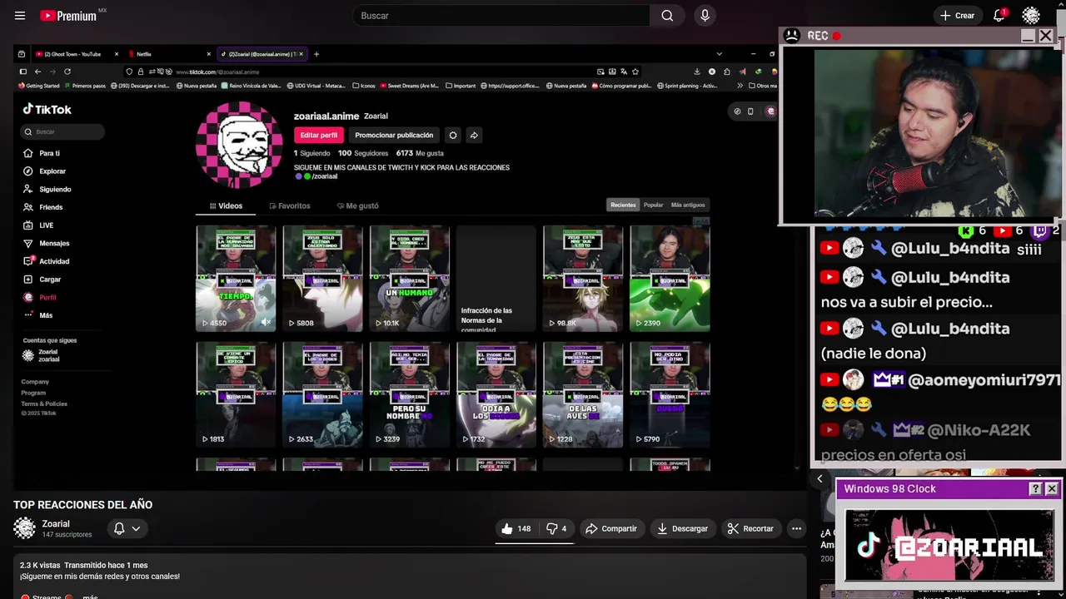Sort TikTok videos by Recientes
Viewport: 1066px width, 599px height.
click(x=623, y=205)
